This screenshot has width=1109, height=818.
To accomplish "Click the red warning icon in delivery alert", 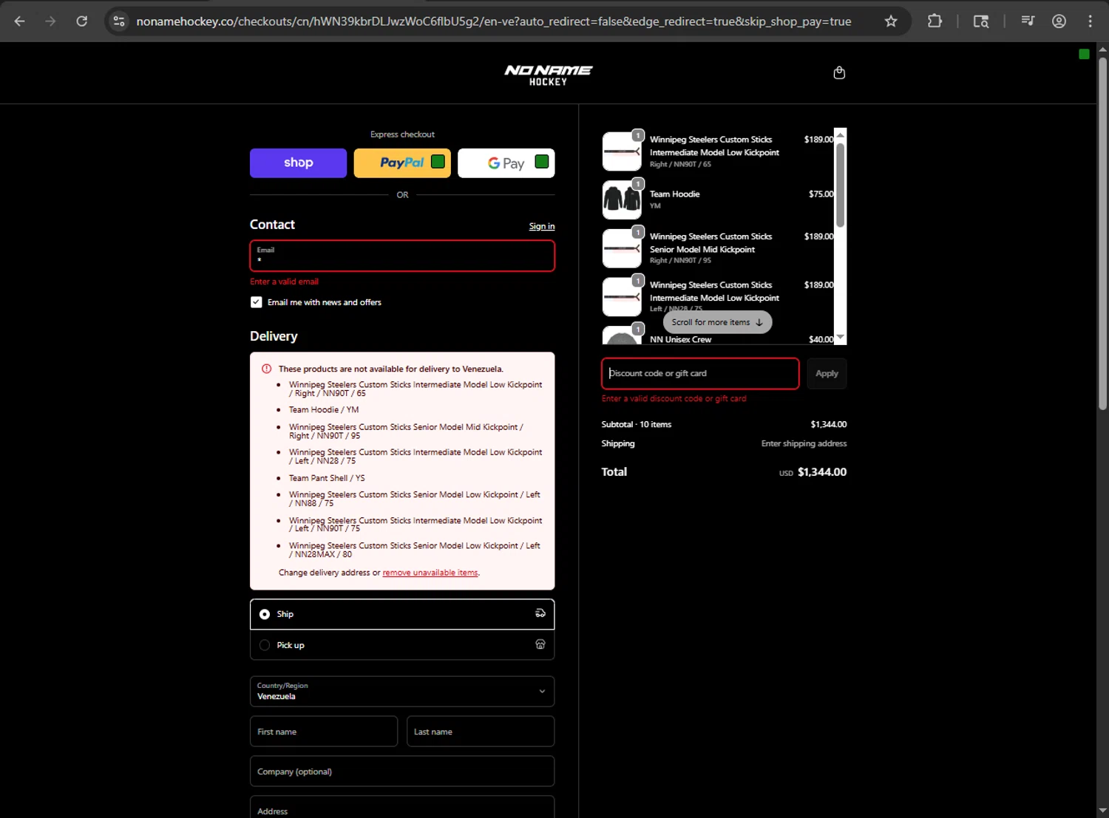I will (x=266, y=369).
